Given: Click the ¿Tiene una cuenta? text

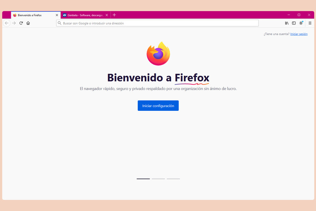Looking at the screenshot, I should [x=276, y=34].
